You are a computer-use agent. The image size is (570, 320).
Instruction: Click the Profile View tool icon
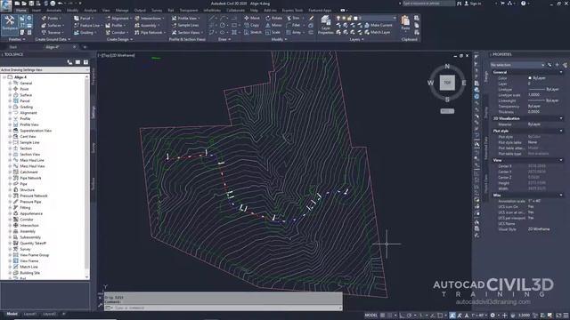tap(174, 18)
